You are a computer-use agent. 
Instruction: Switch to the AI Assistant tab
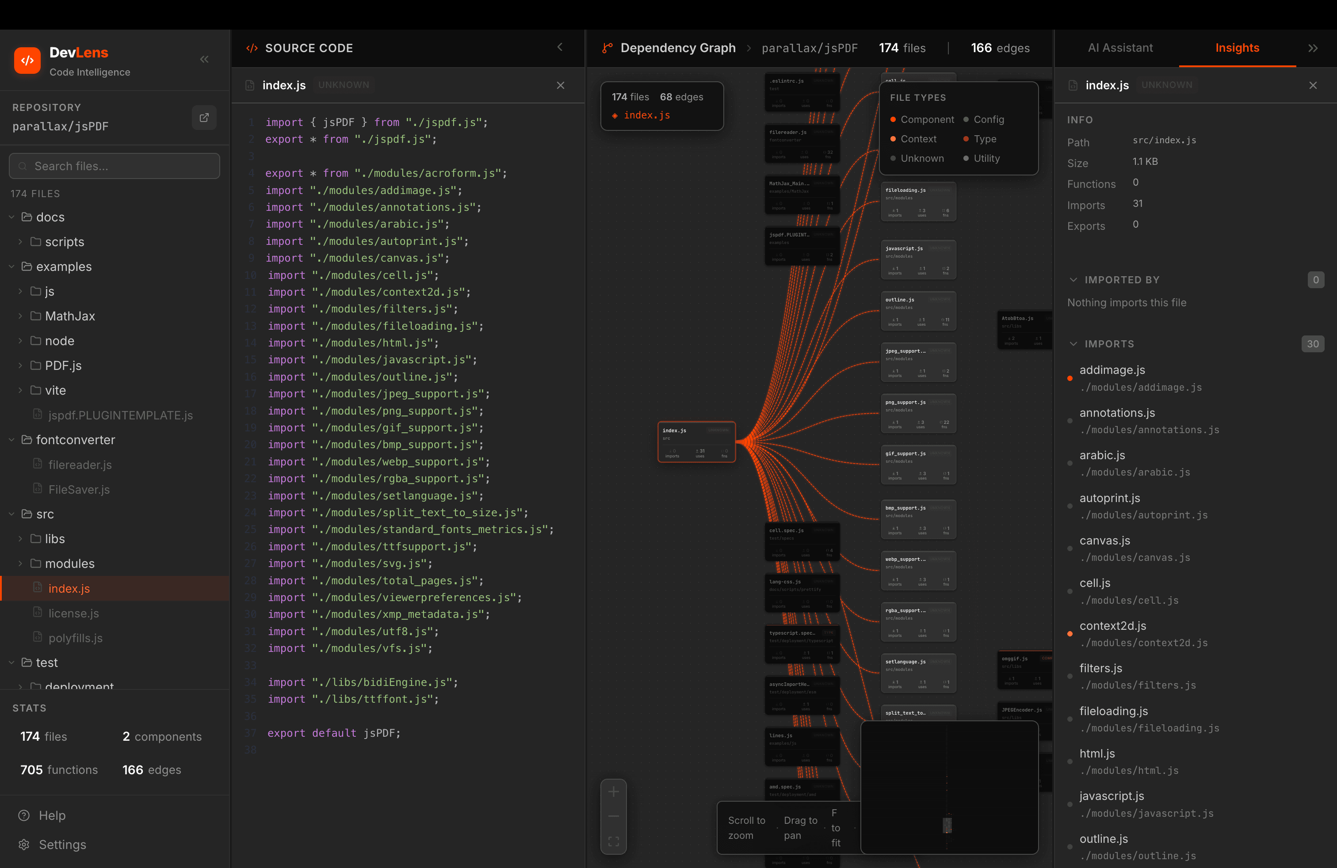pyautogui.click(x=1119, y=48)
